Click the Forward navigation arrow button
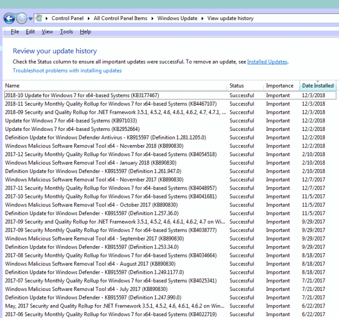This screenshot has height=318, width=339. point(21,19)
